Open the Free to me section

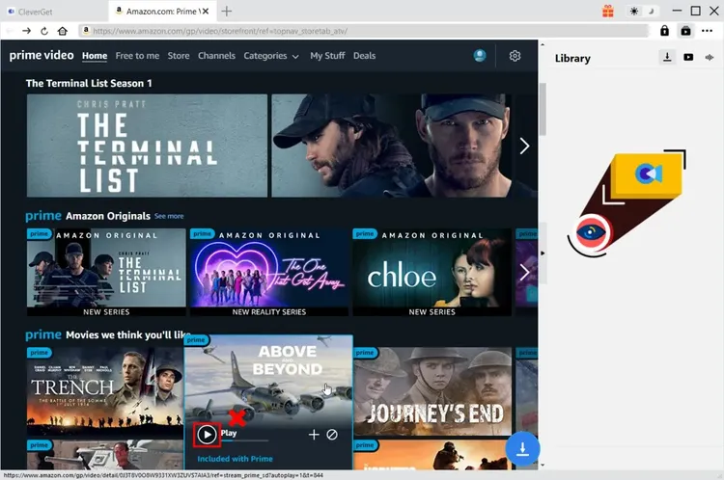[137, 56]
